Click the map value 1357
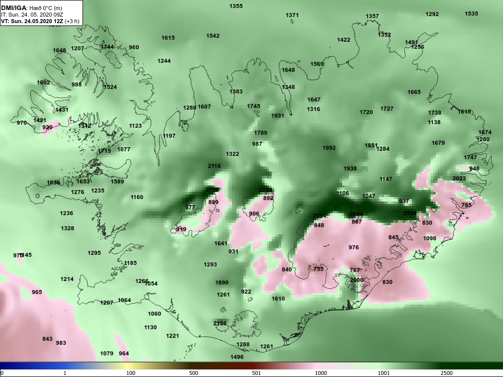The image size is (503, 377). coord(372,16)
